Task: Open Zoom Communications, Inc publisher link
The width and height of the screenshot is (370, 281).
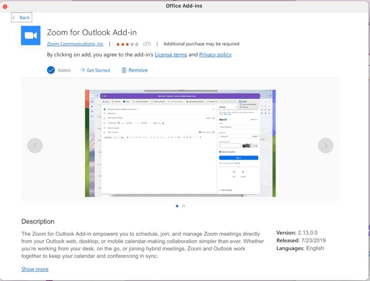Action: pyautogui.click(x=75, y=44)
